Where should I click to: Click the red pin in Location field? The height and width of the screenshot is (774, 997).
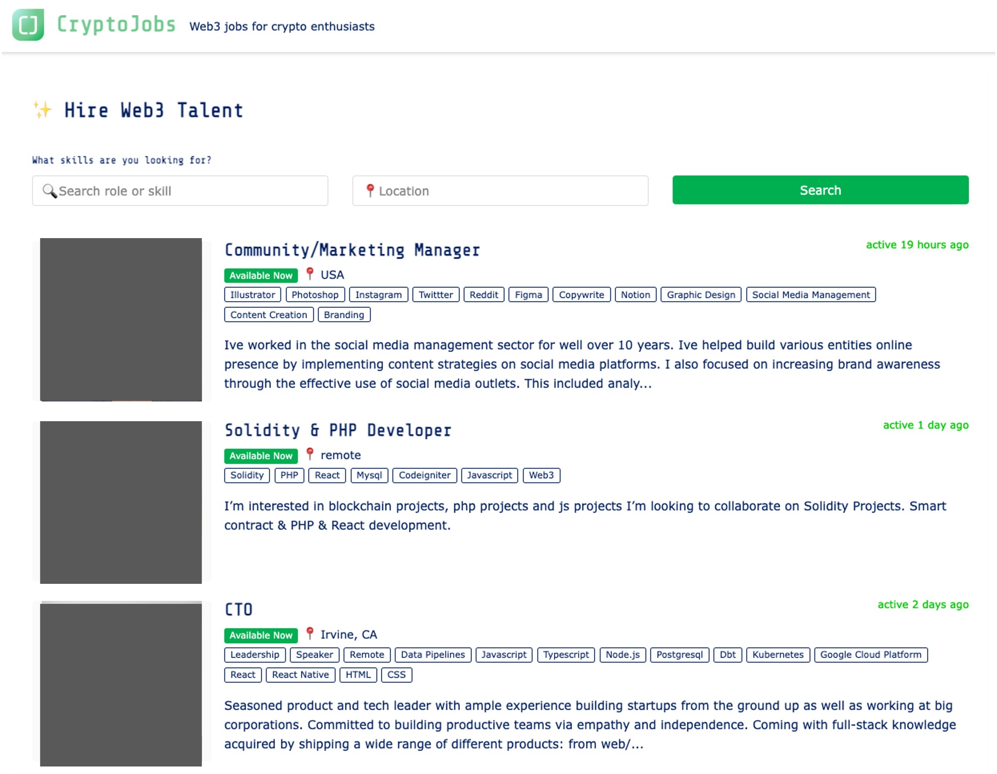click(370, 191)
